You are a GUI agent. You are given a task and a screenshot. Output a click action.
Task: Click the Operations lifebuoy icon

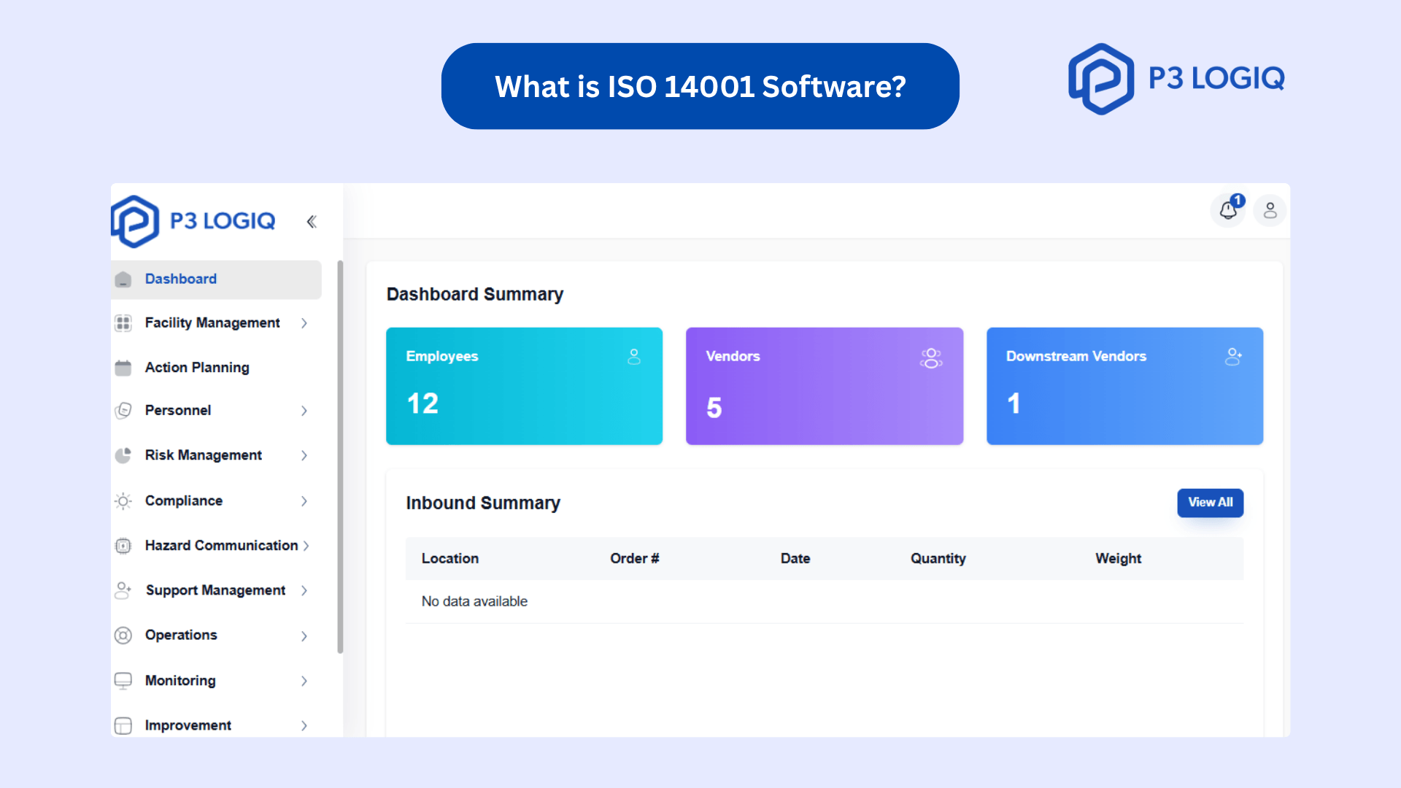click(123, 636)
